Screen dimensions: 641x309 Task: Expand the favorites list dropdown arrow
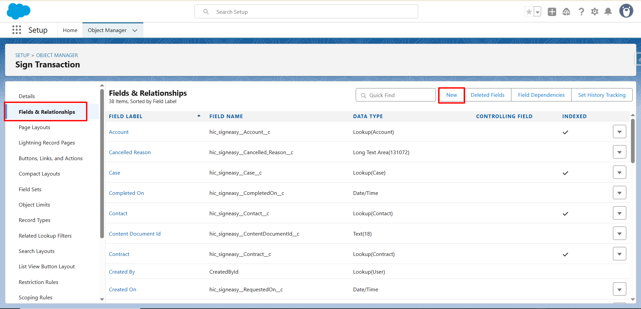pos(537,12)
